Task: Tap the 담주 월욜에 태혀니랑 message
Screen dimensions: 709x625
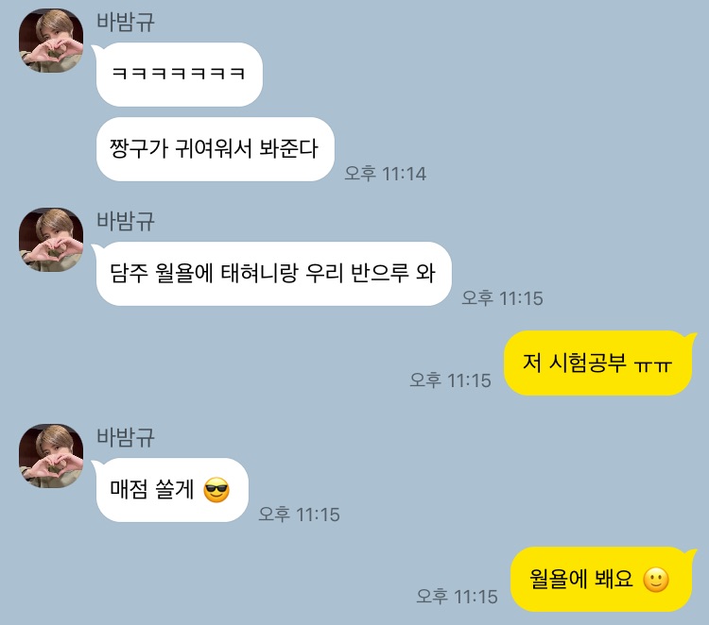Action: [273, 274]
